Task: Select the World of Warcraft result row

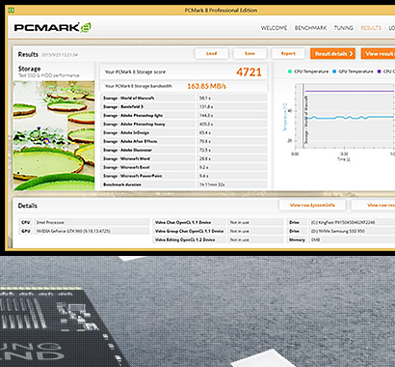Action: click(184, 98)
